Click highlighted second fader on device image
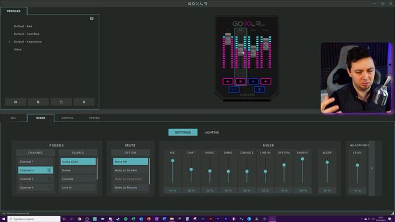Image resolution: width=395 pixels, height=222 pixels. pos(241,49)
